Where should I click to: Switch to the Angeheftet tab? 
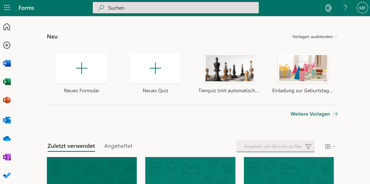pyautogui.click(x=118, y=146)
